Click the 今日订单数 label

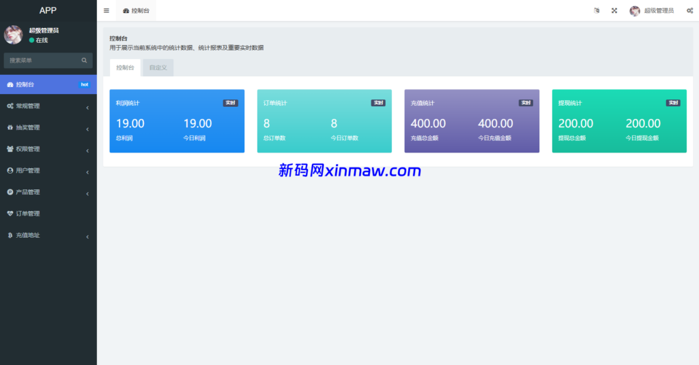pyautogui.click(x=344, y=138)
